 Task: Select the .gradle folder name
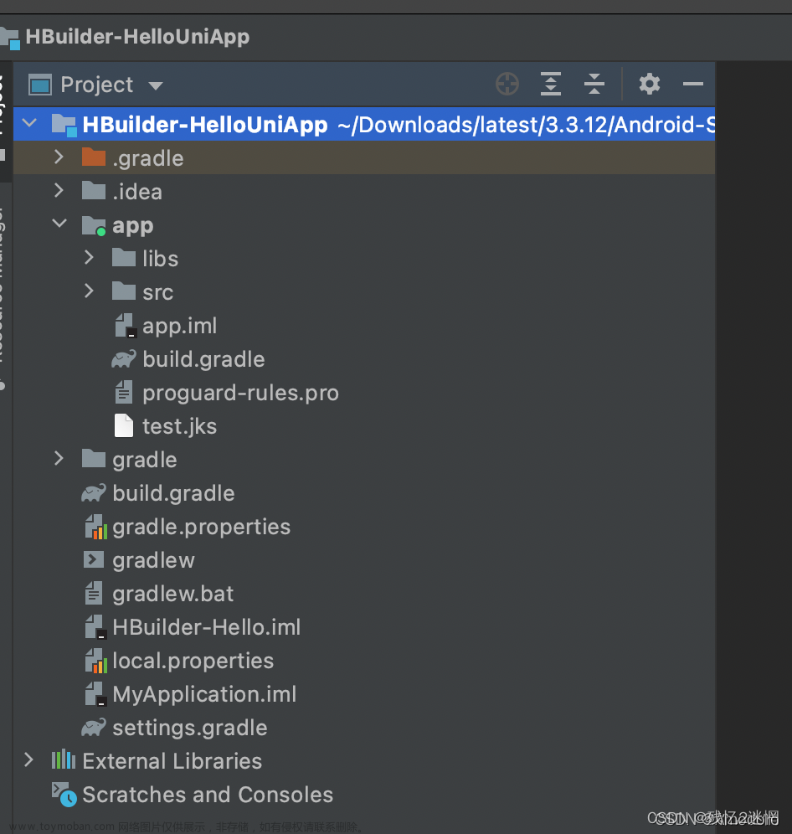tap(148, 158)
